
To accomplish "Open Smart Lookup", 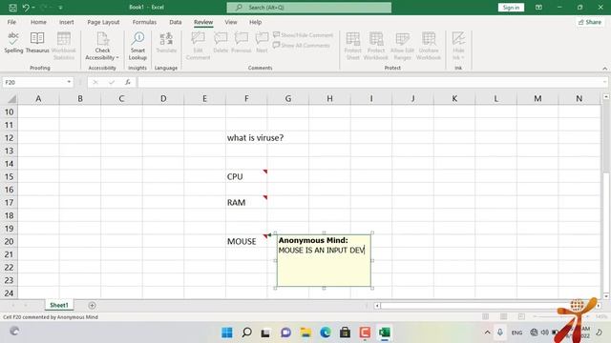I will coord(137,46).
